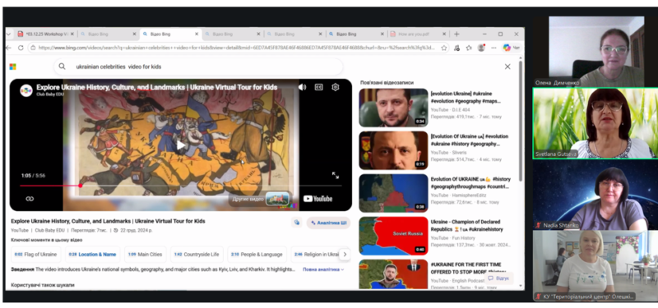Viewport: 658px width, 308px height.
Task: Enter fullscreen with the expand arrows icon
Action: click(x=336, y=176)
